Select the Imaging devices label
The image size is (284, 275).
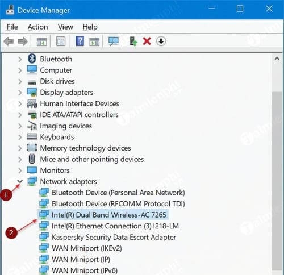click(66, 126)
